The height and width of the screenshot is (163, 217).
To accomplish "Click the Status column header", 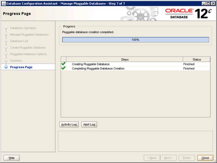I will (196, 60).
